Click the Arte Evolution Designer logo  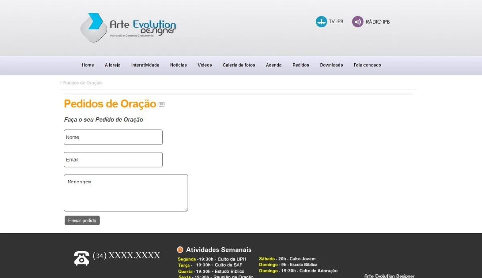(x=128, y=27)
